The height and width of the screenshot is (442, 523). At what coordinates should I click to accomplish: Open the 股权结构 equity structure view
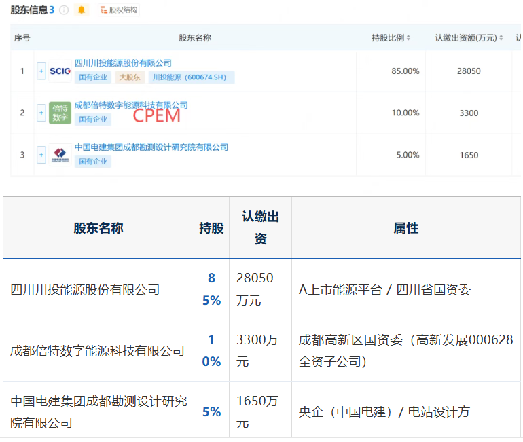point(119,10)
